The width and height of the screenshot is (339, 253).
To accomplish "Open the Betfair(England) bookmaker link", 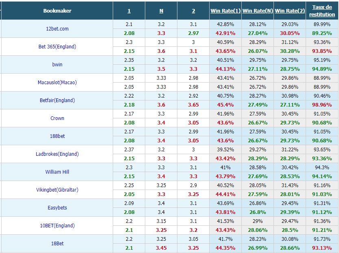I will tap(57, 100).
